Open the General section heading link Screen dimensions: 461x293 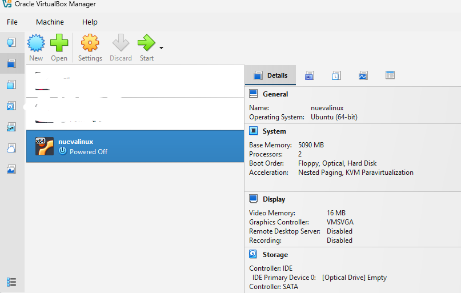point(275,94)
